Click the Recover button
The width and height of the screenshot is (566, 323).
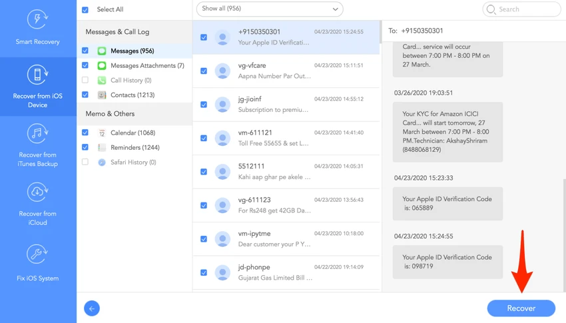tap(521, 308)
